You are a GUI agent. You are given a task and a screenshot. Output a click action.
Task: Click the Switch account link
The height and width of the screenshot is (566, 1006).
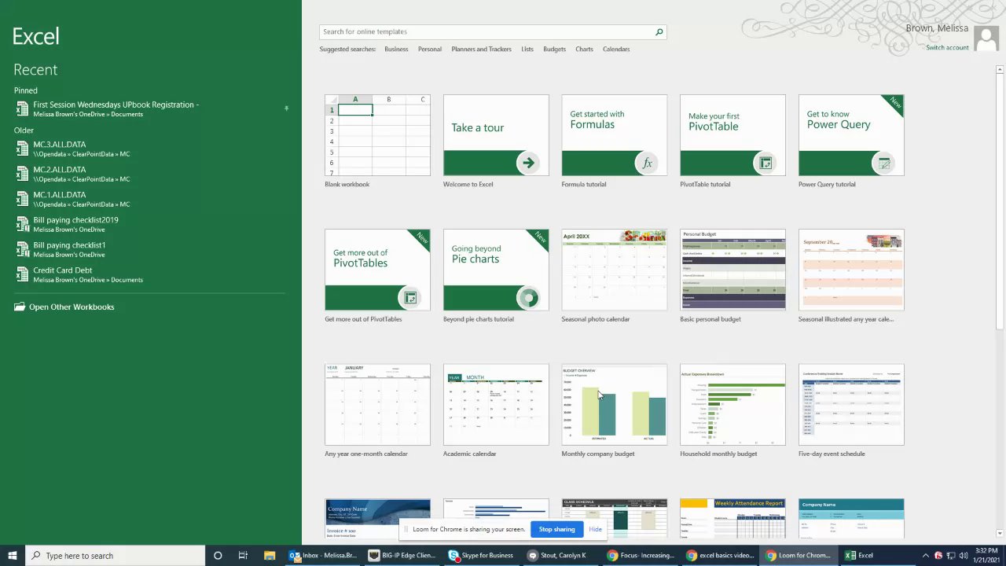(x=947, y=48)
